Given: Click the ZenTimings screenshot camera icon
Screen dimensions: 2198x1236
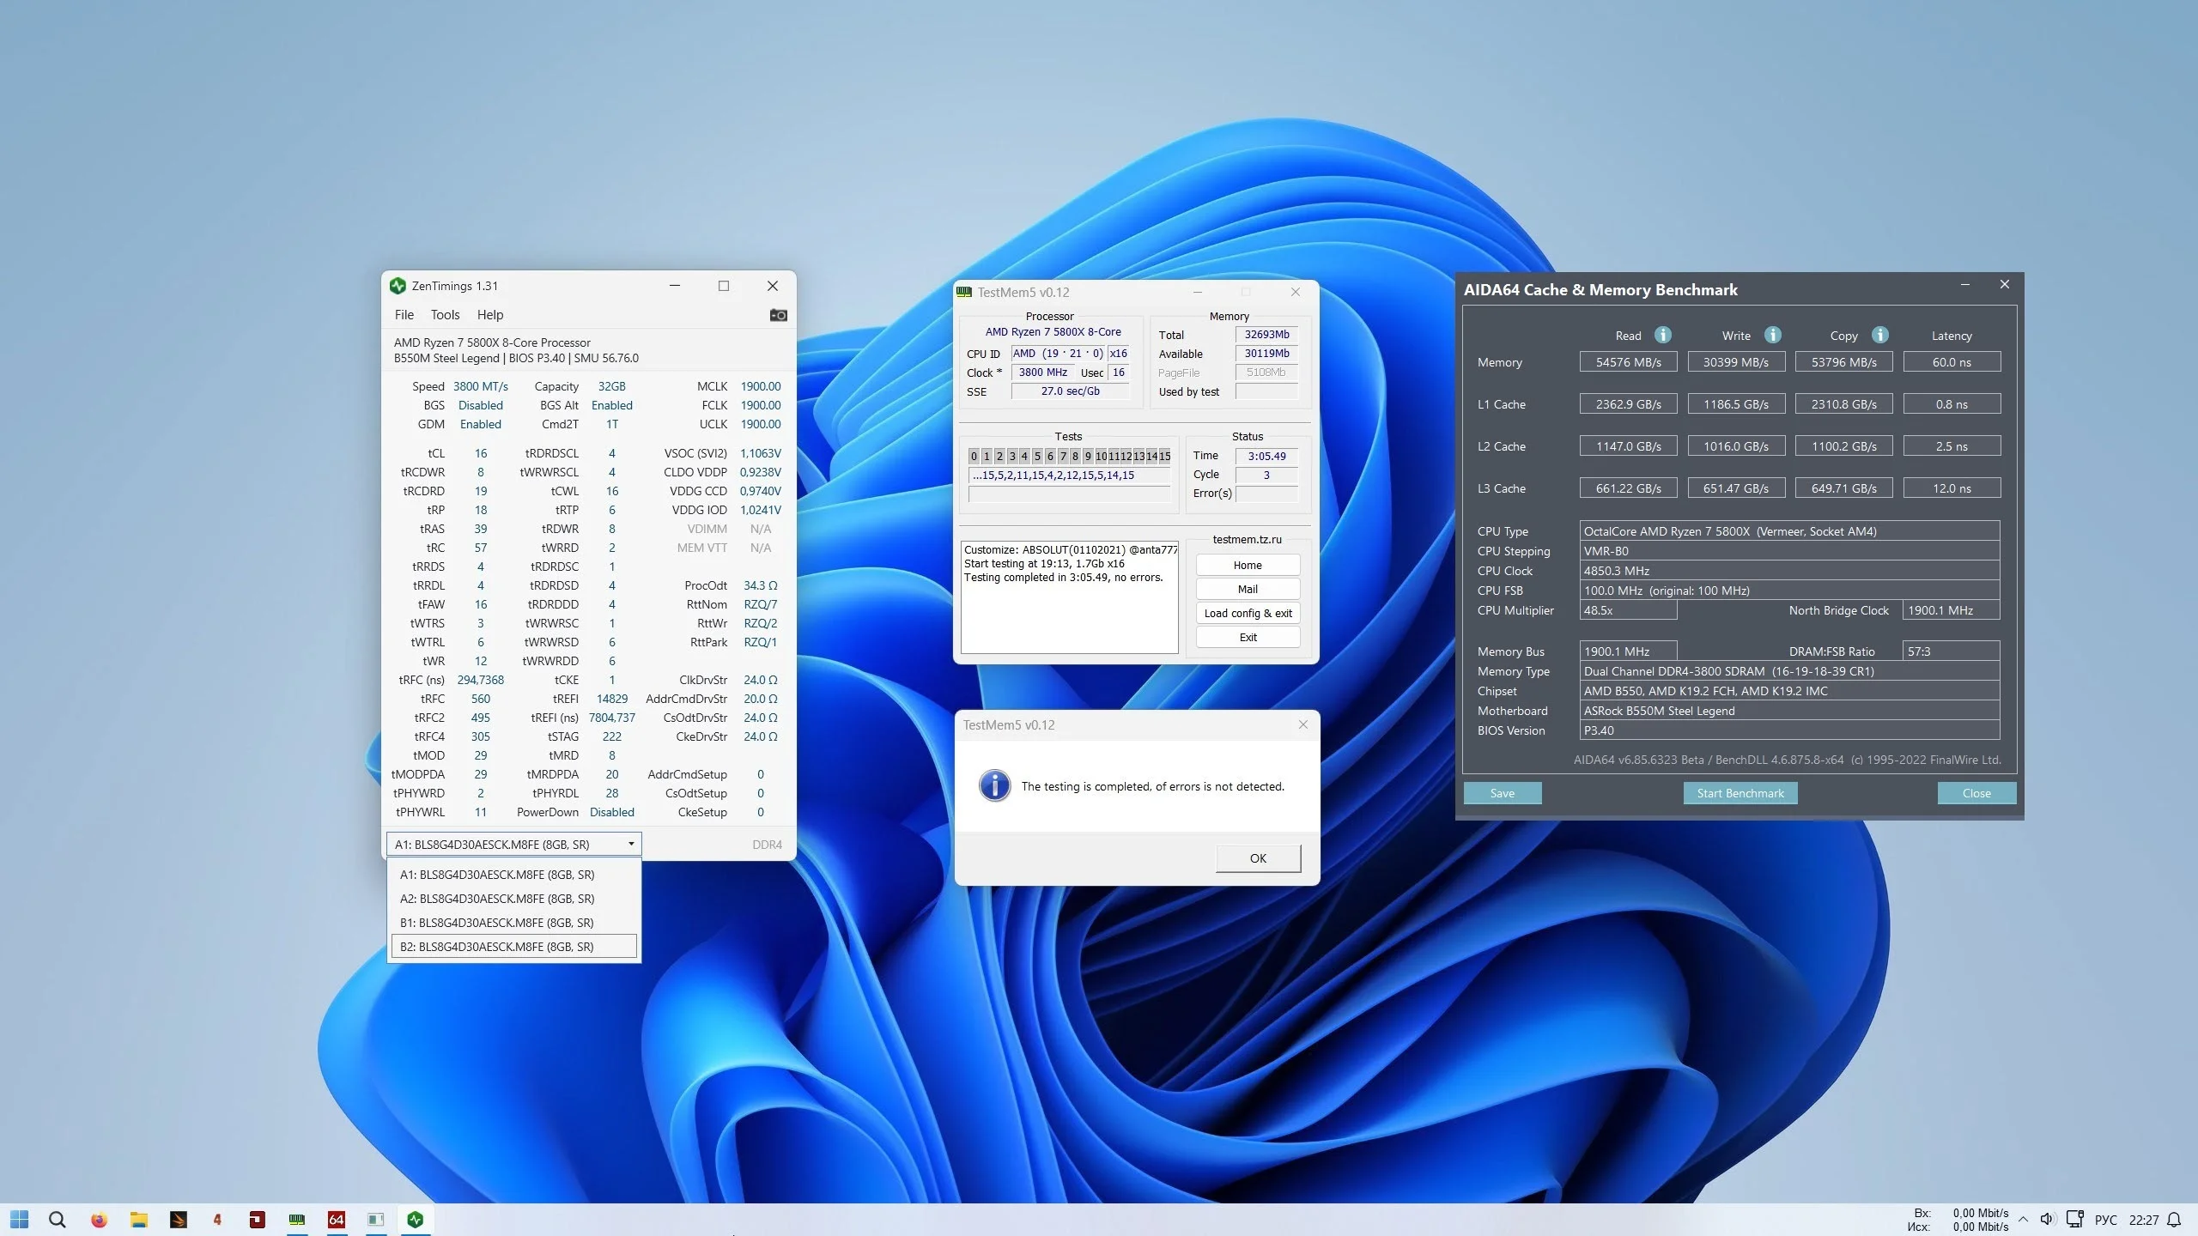Looking at the screenshot, I should (778, 315).
